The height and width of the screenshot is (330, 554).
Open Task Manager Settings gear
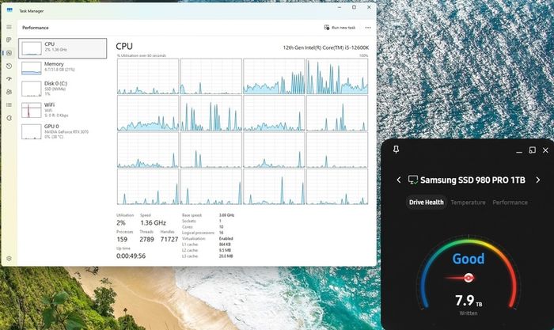pos(9,259)
